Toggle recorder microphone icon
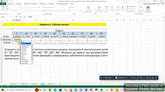This screenshot has height=92, width=165. 150,78
